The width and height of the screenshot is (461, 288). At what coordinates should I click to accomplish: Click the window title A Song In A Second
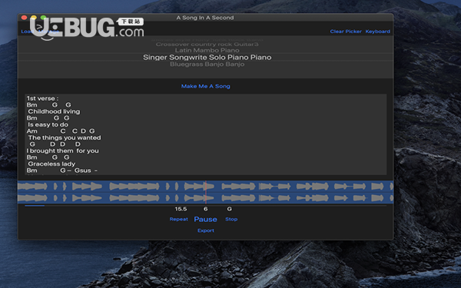click(x=205, y=18)
